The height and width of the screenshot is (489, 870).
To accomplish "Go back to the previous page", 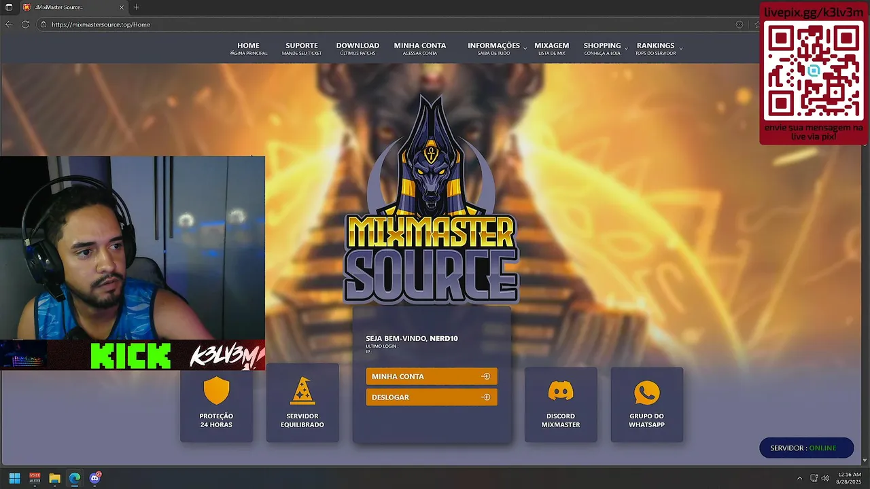I will (x=8, y=24).
